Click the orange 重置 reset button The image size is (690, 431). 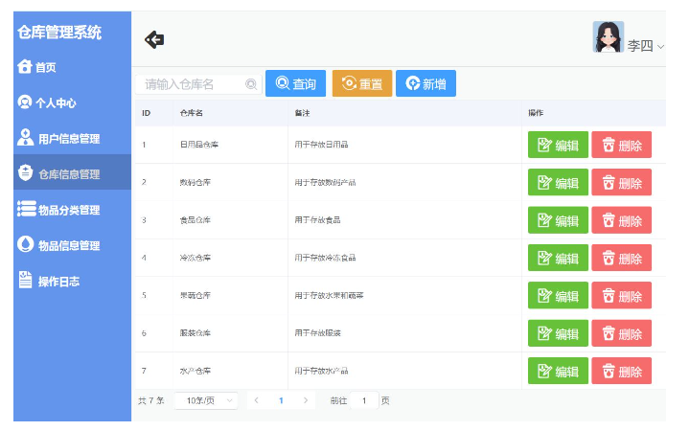point(362,83)
